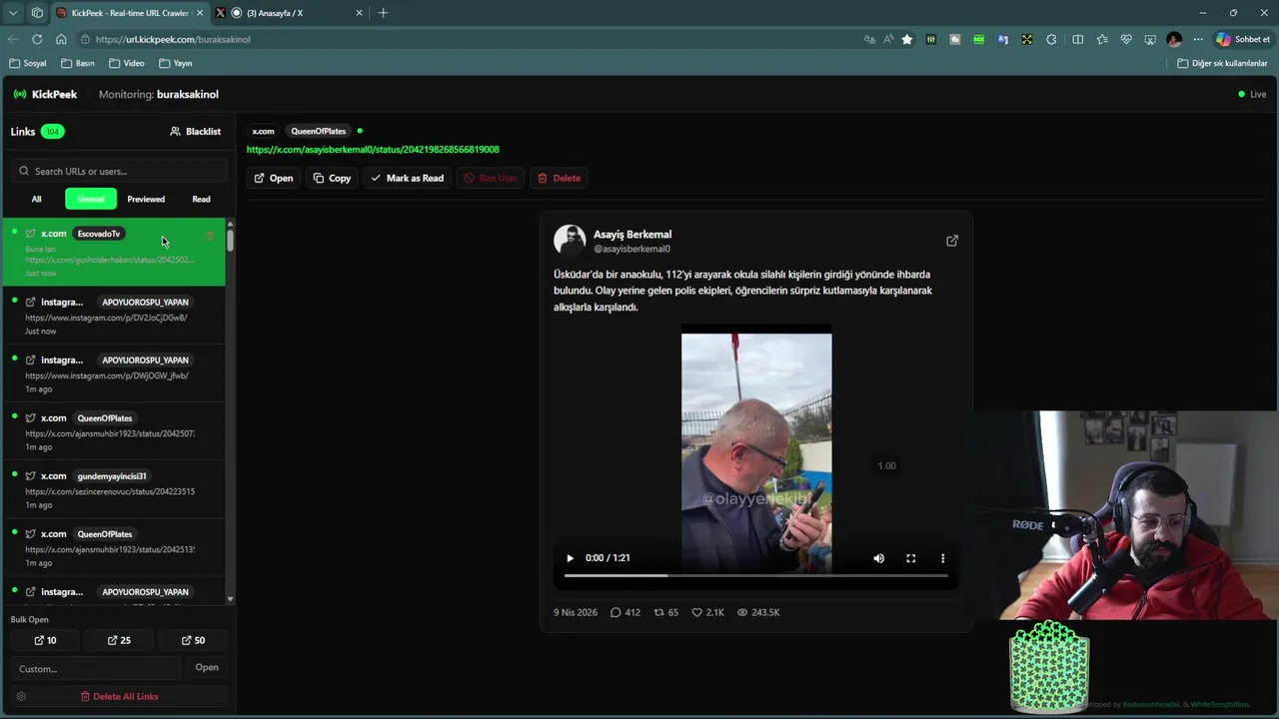Image resolution: width=1279 pixels, height=719 pixels.
Task: Open the Blacklist panel
Action: [x=196, y=131]
